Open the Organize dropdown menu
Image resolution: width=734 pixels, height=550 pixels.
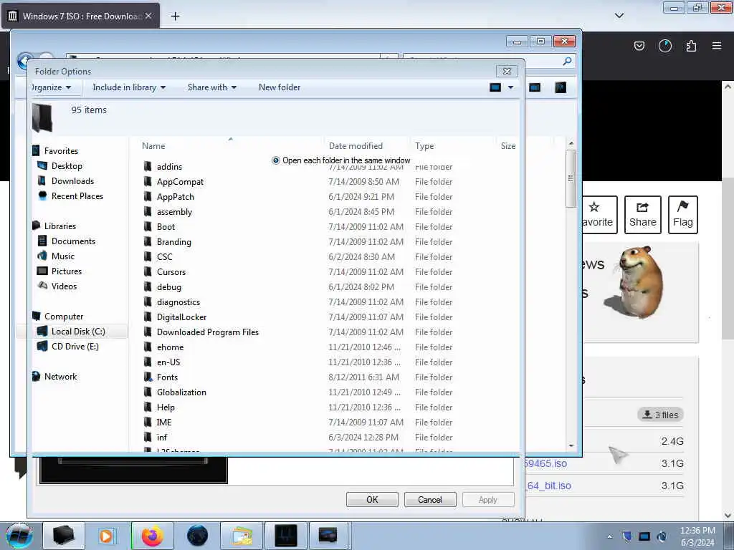click(52, 87)
